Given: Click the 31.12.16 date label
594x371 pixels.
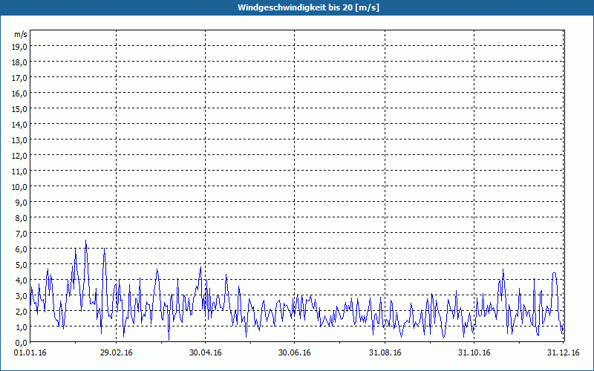Looking at the screenshot, I should click(x=564, y=353).
